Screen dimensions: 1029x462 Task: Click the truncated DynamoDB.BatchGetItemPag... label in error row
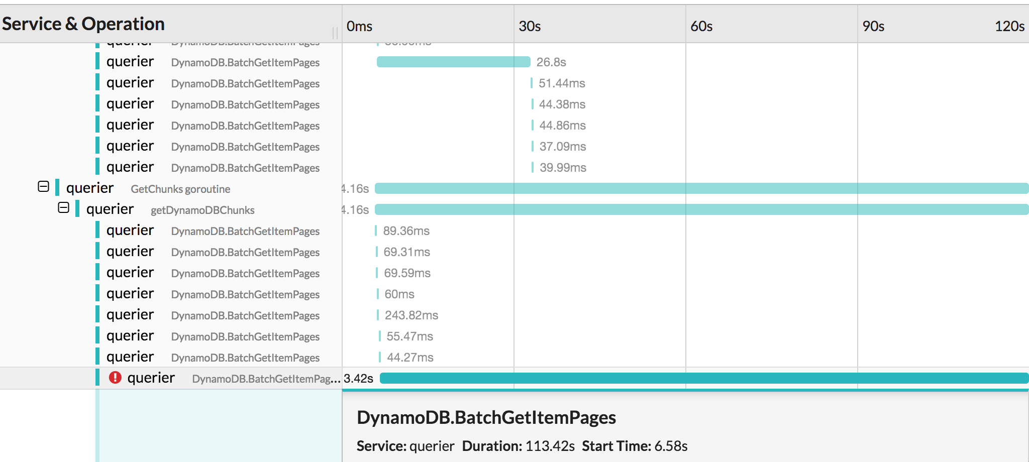[266, 379]
